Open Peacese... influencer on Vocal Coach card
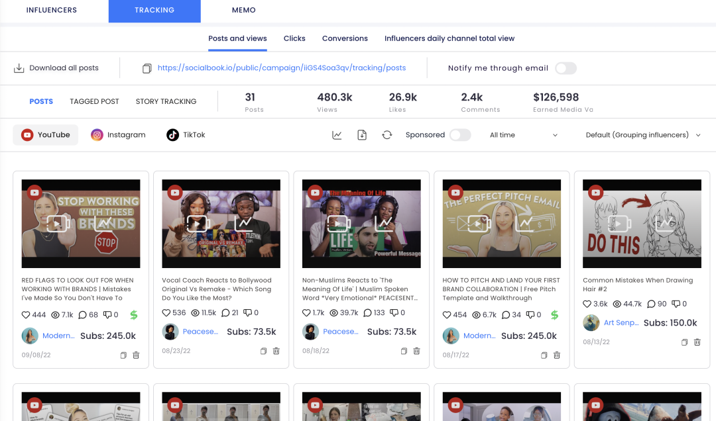 click(200, 332)
